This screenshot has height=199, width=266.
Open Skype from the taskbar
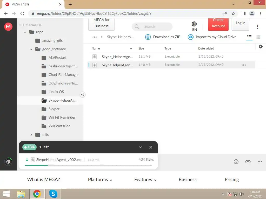pyautogui.click(x=53, y=194)
